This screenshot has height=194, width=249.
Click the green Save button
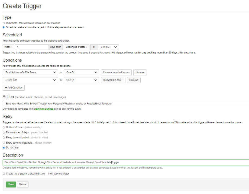11,184
